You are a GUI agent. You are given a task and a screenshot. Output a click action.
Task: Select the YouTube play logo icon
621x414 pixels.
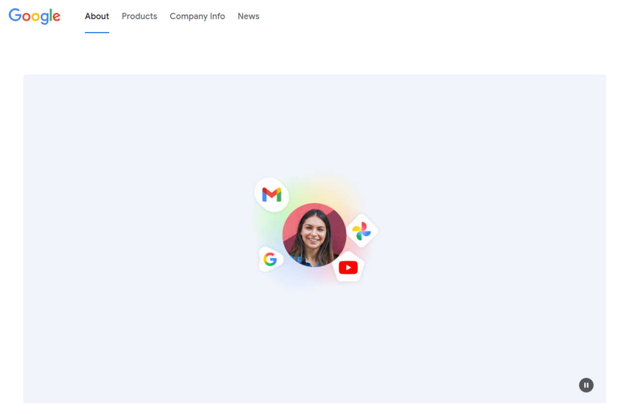point(348,267)
